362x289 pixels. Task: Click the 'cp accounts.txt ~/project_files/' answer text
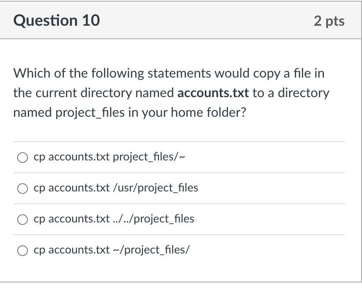[x=112, y=250]
